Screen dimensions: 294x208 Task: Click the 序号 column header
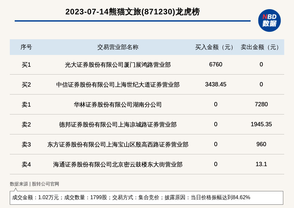coord(26,47)
